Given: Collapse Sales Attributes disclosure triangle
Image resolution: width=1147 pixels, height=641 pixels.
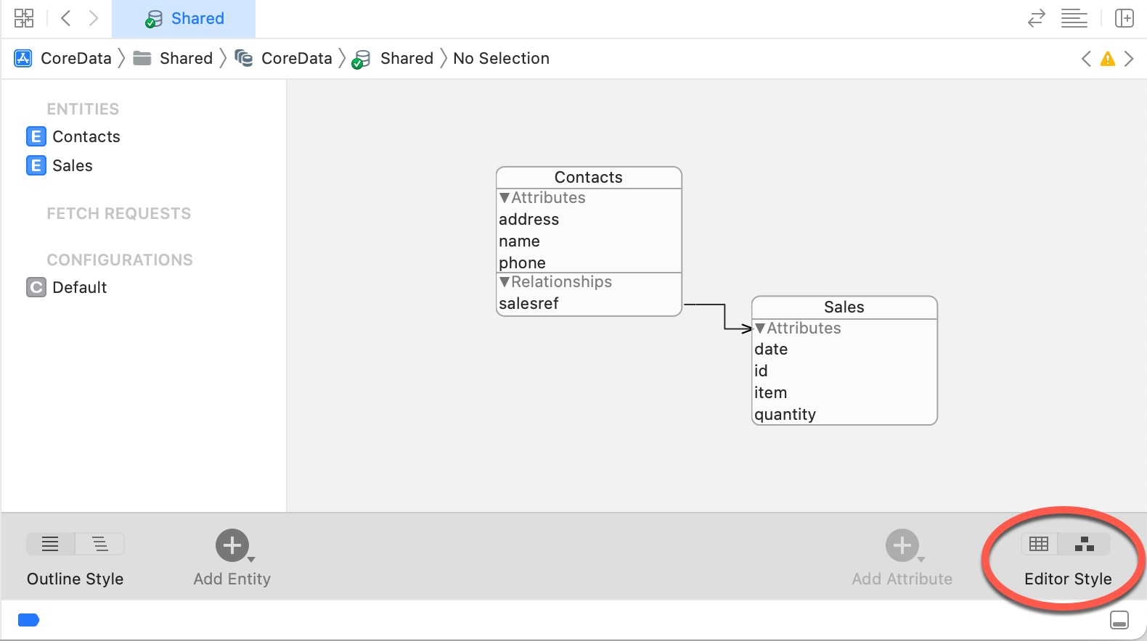Looking at the screenshot, I should click(x=760, y=328).
